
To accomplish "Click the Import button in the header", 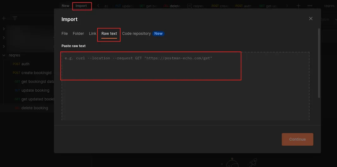I will pyautogui.click(x=81, y=6).
